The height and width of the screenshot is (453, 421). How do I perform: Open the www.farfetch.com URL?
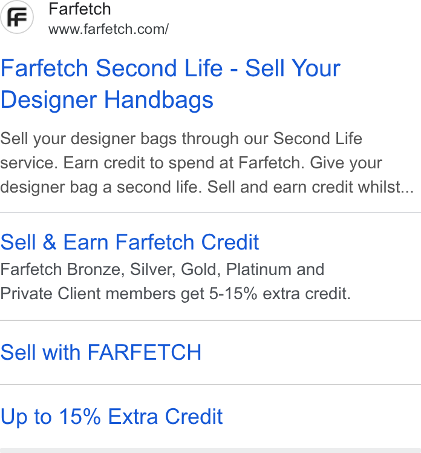tap(108, 29)
